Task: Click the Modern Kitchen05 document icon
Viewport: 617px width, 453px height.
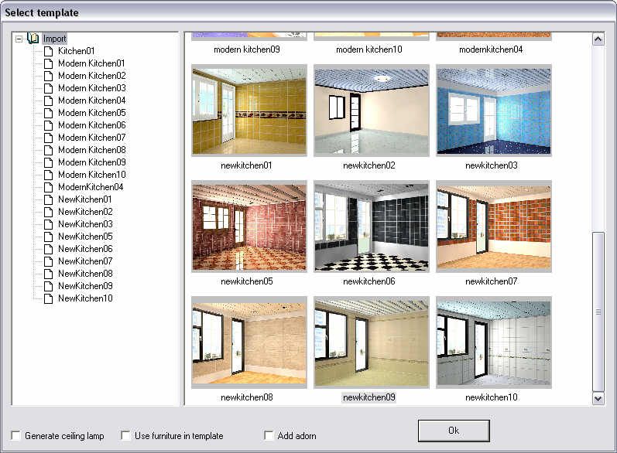Action: pos(49,113)
